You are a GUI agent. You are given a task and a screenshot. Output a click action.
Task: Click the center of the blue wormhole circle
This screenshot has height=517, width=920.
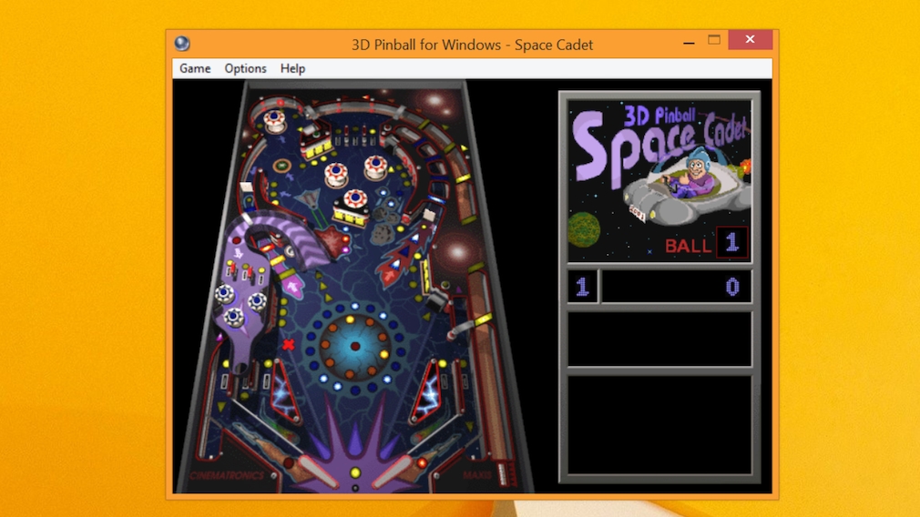coord(355,347)
